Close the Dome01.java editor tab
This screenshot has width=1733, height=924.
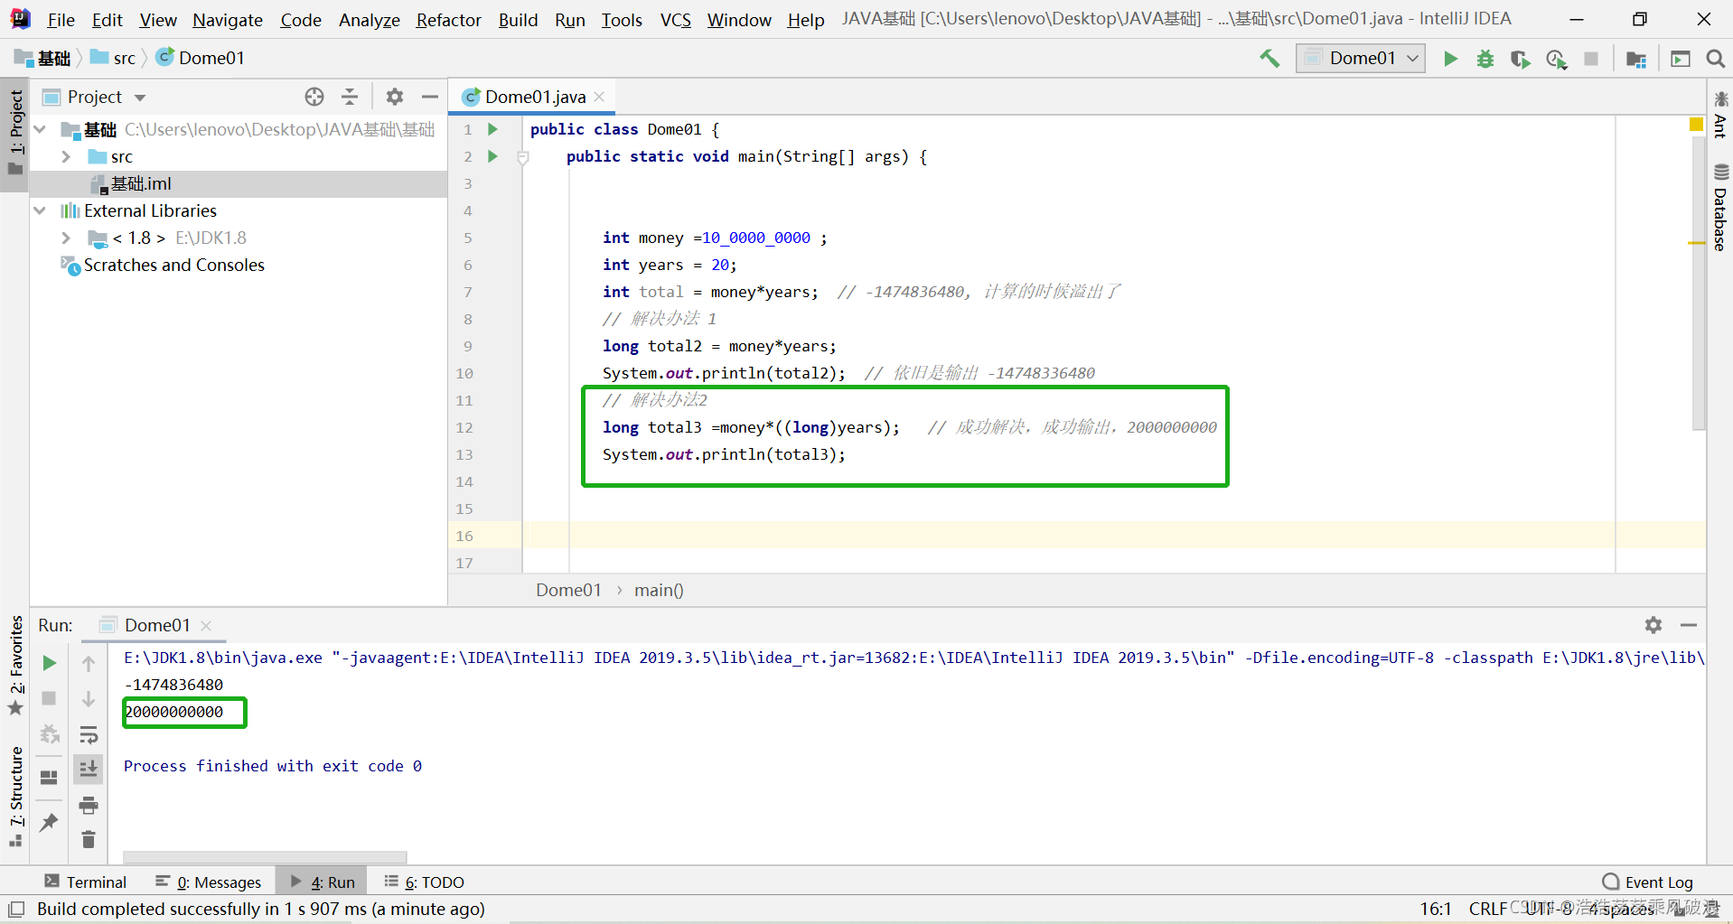click(599, 97)
